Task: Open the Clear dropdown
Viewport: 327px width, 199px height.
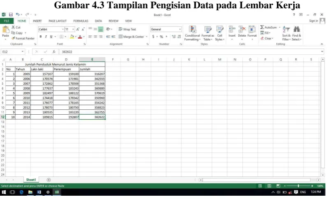Action: tap(267, 38)
